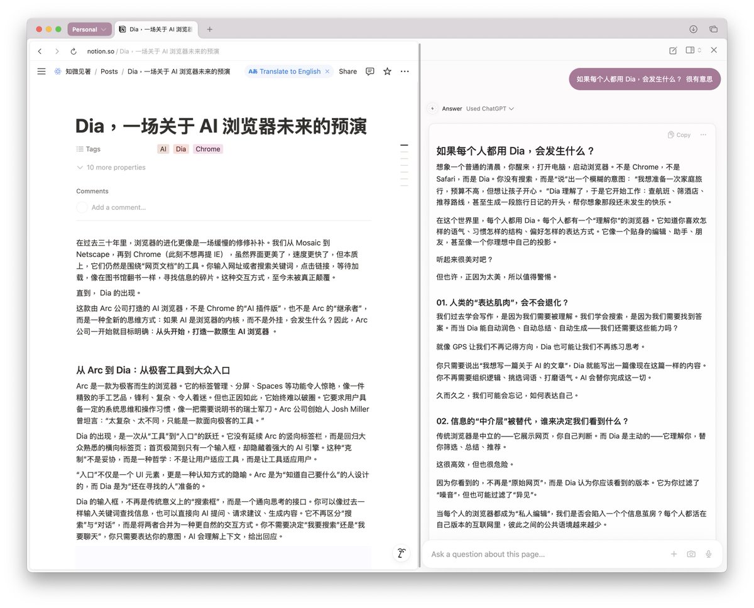Click the 知微见著 breadcrumb

click(79, 72)
